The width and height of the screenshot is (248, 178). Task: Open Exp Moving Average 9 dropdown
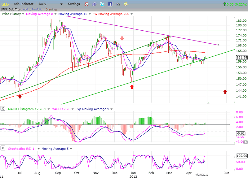point(111,109)
